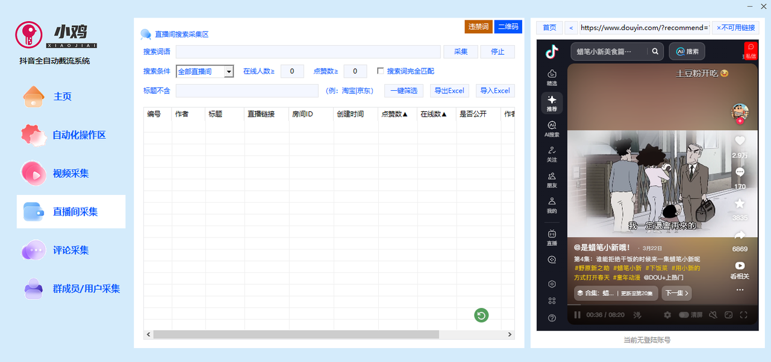Click the share arrow icon on video
The height and width of the screenshot is (362, 771).
740,235
